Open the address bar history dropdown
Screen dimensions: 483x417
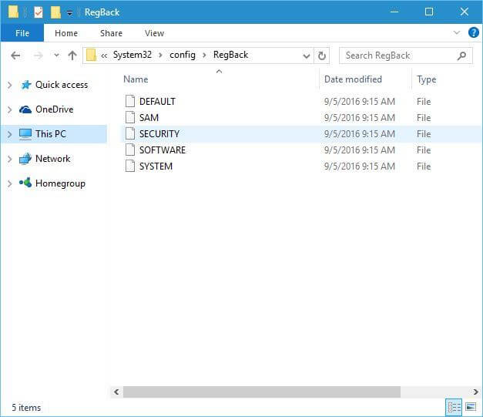pyautogui.click(x=306, y=55)
